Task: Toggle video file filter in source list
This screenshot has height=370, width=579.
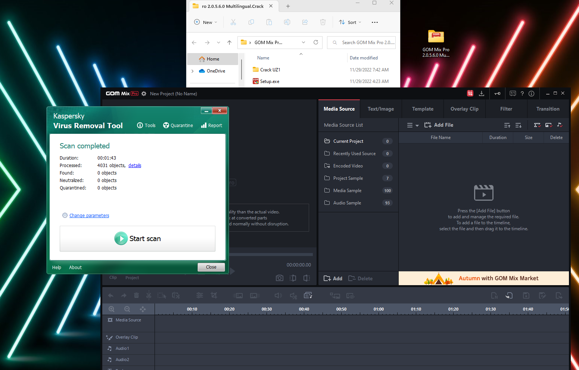Action: [x=537, y=125]
